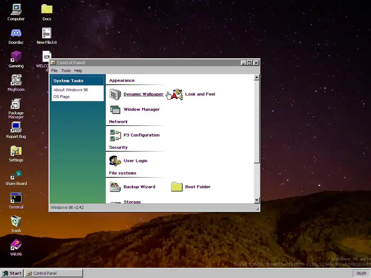Viewport: 371px width, 278px height.
Task: Open the Window Manager text label
Action: tap(142, 109)
